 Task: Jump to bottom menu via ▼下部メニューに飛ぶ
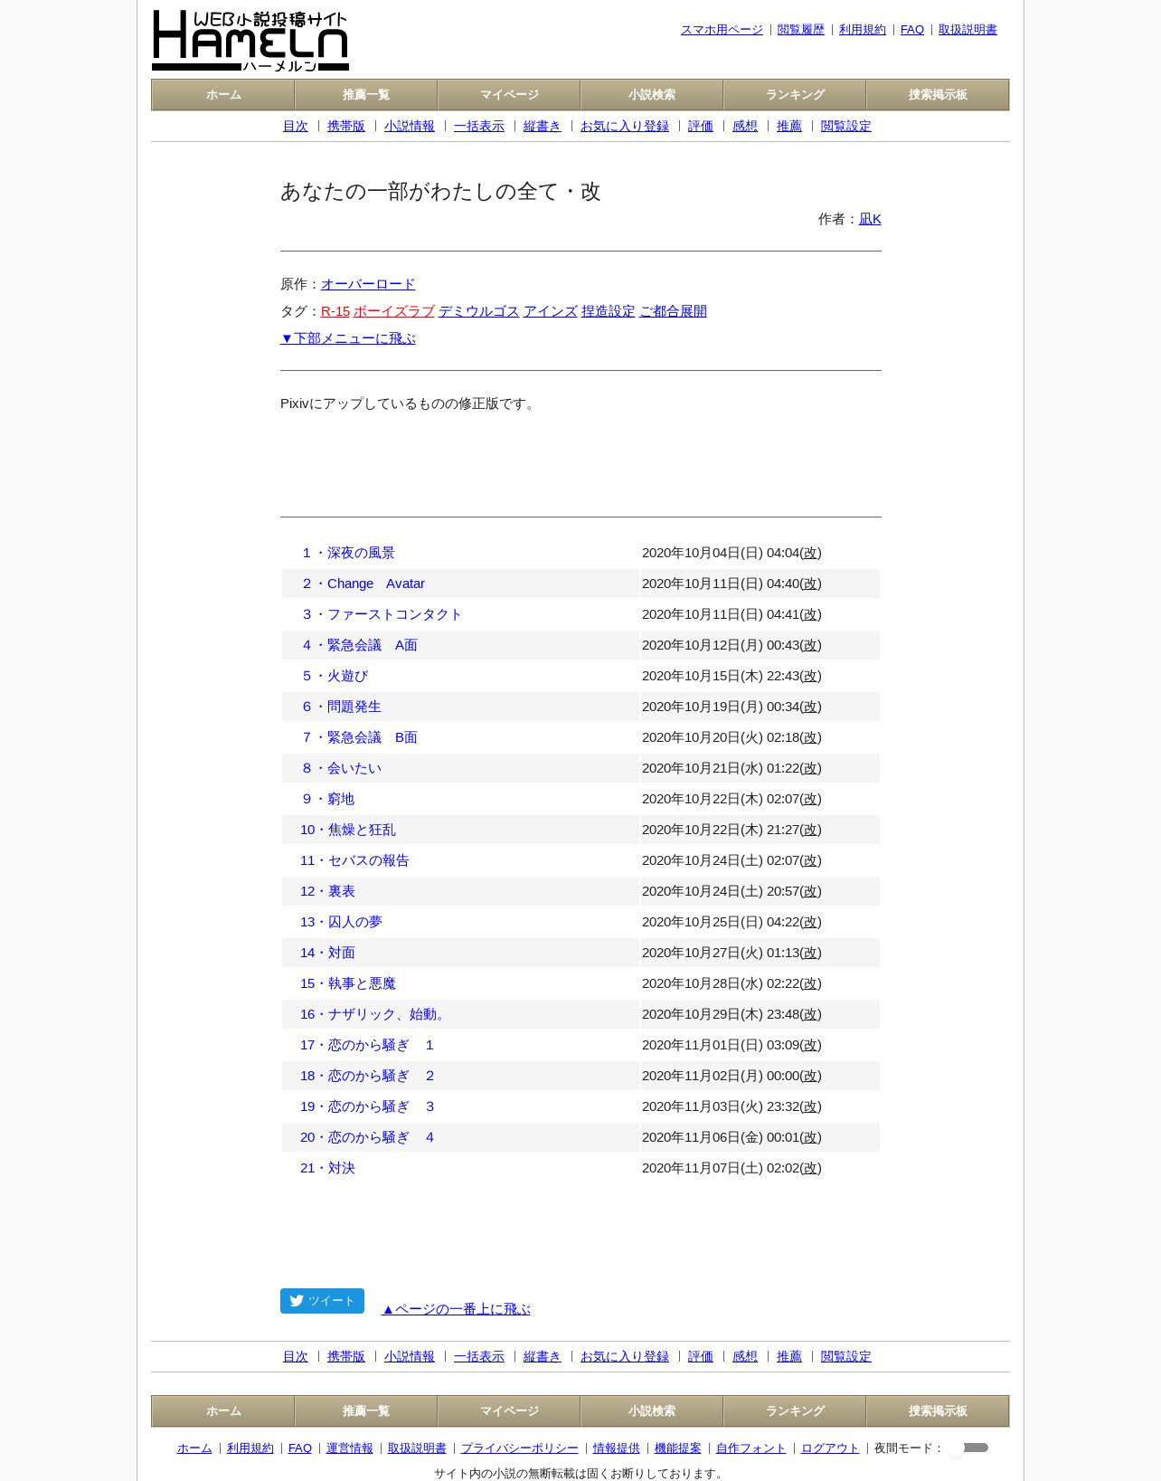click(347, 338)
